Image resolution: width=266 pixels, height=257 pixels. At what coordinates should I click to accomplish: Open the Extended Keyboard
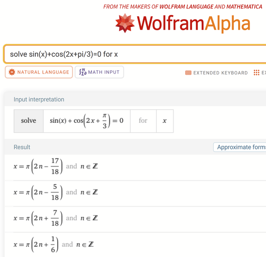pos(216,73)
